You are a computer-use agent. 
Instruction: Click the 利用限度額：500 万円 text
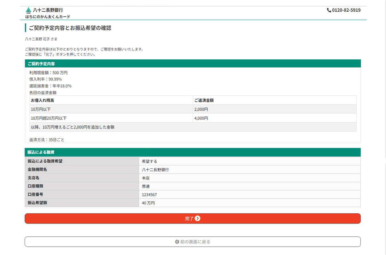pos(48,73)
